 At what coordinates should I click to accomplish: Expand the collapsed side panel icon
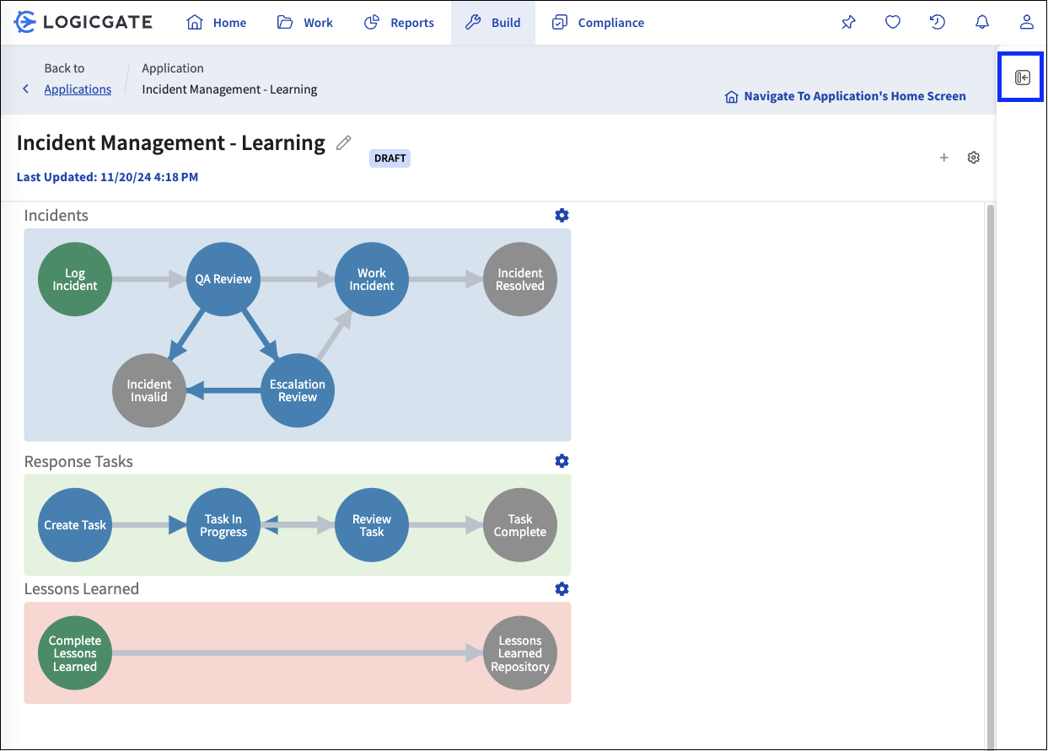tap(1023, 78)
